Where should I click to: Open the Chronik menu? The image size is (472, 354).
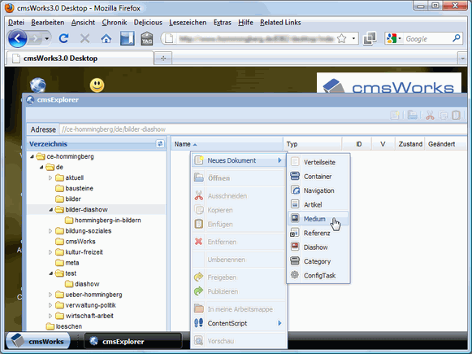tap(115, 23)
